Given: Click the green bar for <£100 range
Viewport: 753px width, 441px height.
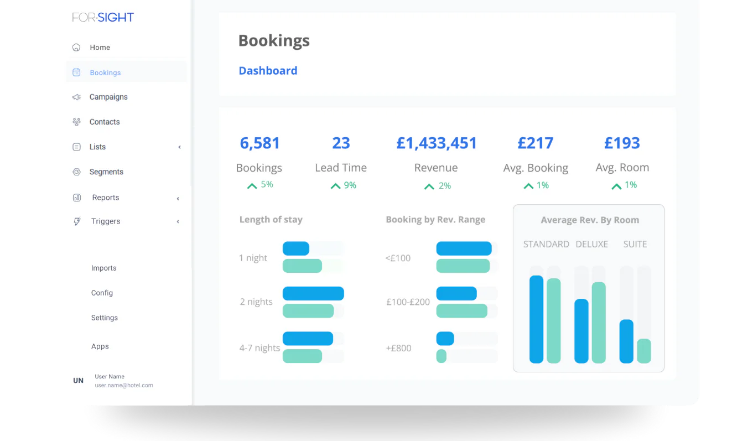Looking at the screenshot, I should [x=463, y=266].
